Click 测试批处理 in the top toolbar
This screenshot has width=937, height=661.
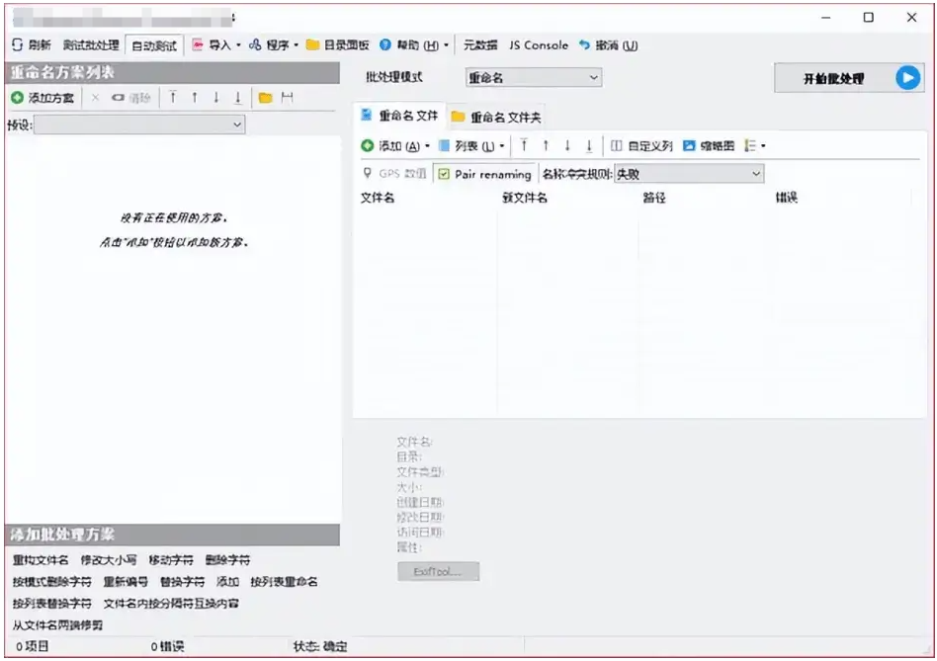[91, 44]
